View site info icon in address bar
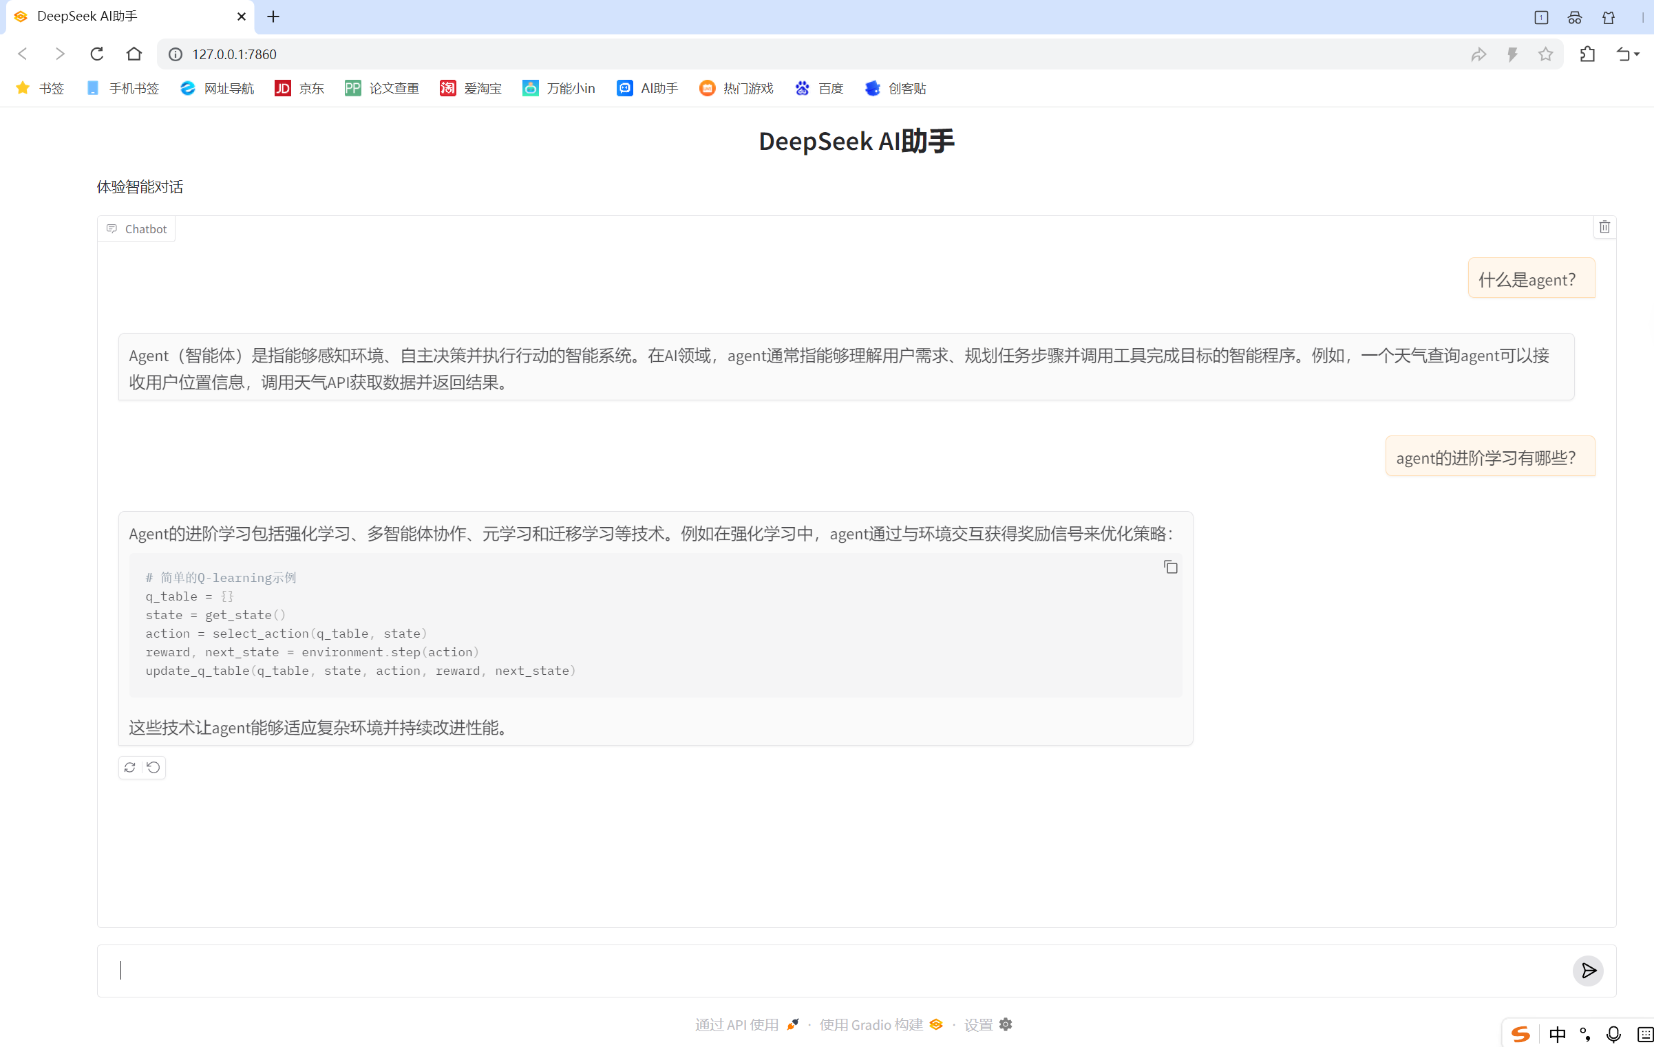 [176, 54]
